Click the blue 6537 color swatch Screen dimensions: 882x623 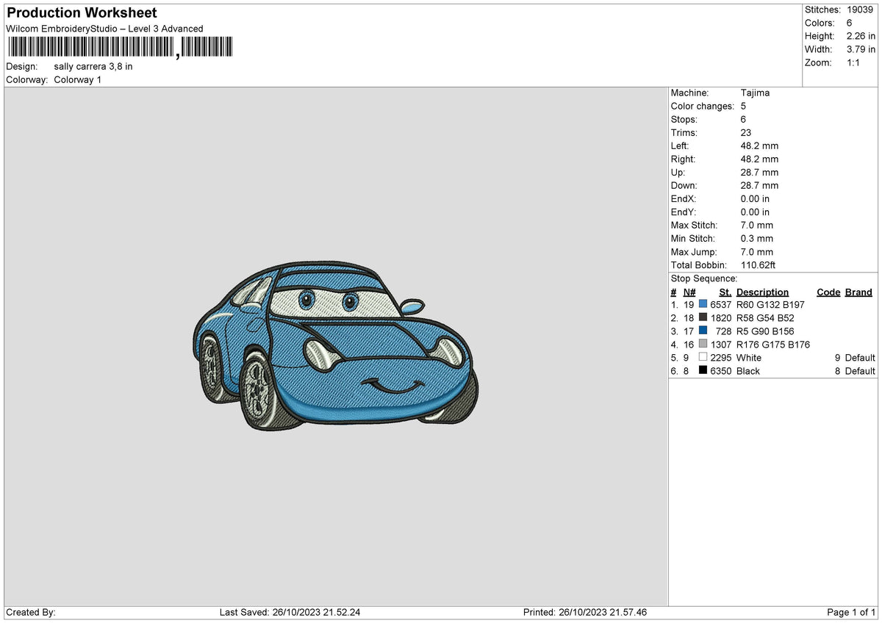coord(703,305)
